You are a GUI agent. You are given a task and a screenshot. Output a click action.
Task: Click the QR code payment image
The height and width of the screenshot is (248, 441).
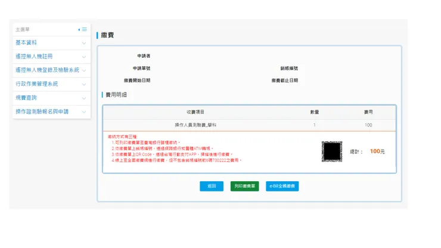point(332,151)
